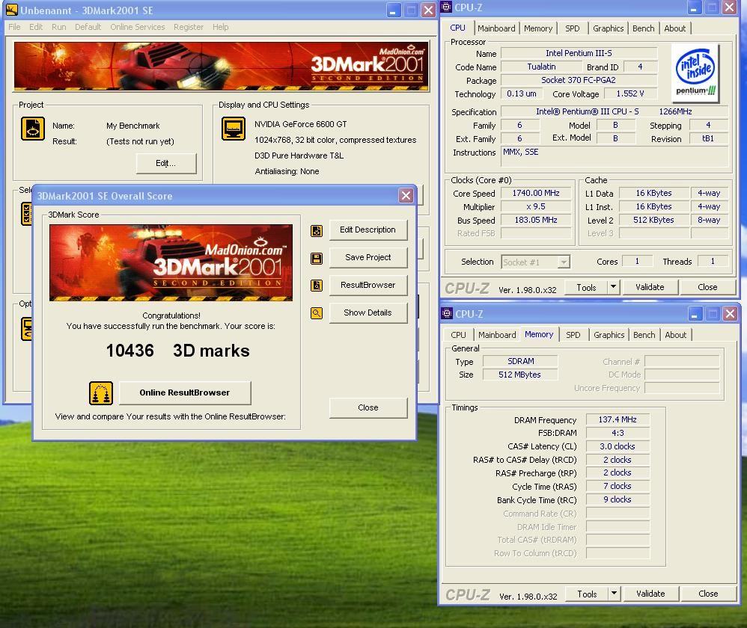The height and width of the screenshot is (628, 747).
Task: Click the Core Speed 1740.00 MHz field
Action: click(x=536, y=193)
